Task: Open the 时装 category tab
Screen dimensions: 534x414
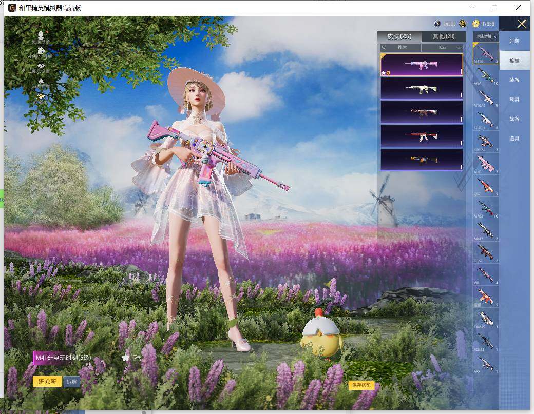Action: pos(514,41)
